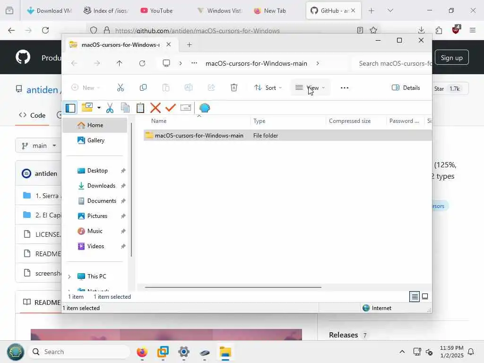Click the This PC monitor icon in address bar

pyautogui.click(x=166, y=63)
